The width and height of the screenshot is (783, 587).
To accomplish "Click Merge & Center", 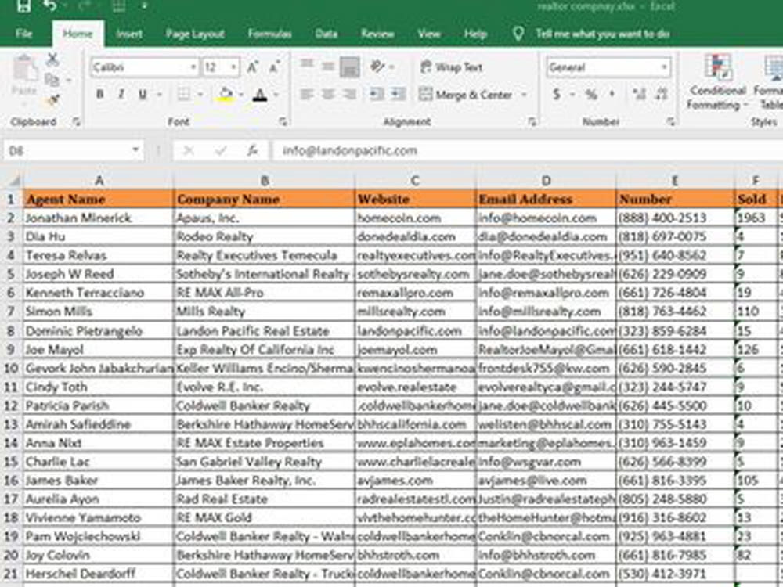I will pos(470,94).
